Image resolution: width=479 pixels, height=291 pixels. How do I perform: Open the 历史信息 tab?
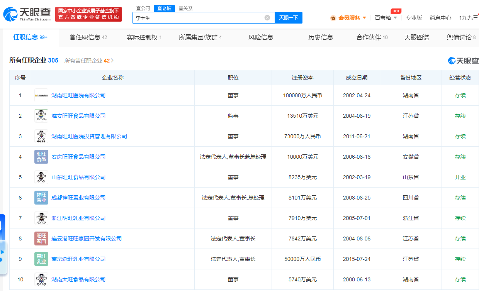tap(321, 37)
